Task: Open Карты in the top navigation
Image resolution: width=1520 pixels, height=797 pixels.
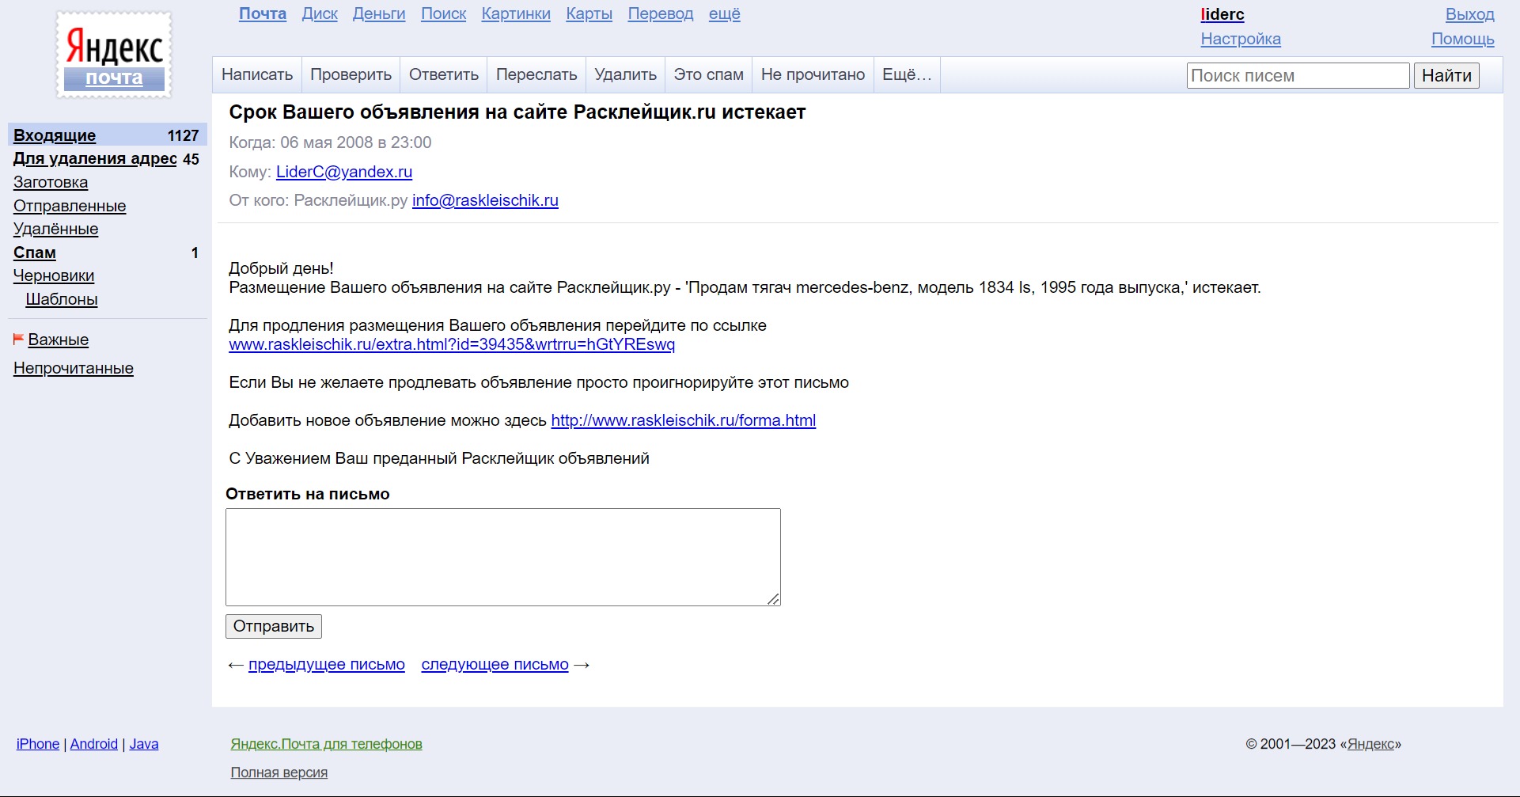Action: (x=589, y=14)
